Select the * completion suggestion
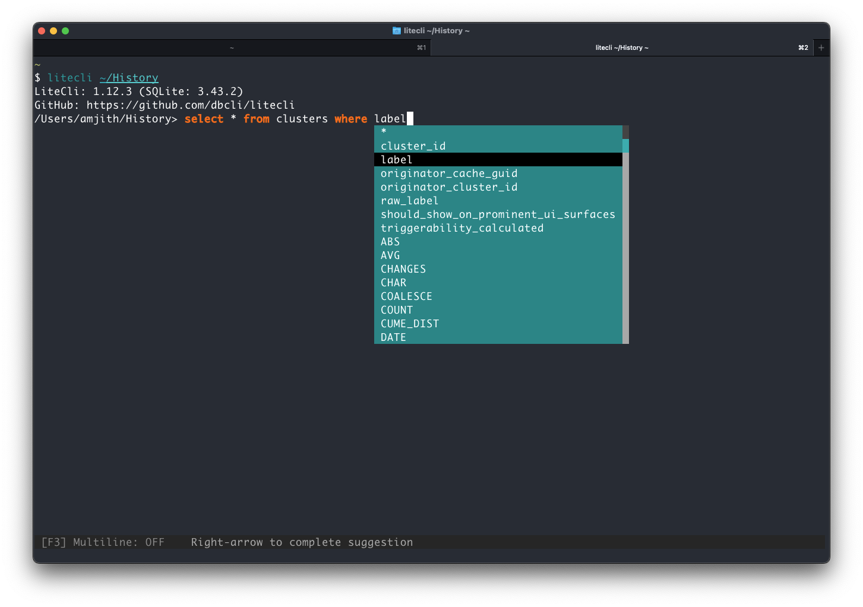The height and width of the screenshot is (607, 863). click(x=498, y=132)
